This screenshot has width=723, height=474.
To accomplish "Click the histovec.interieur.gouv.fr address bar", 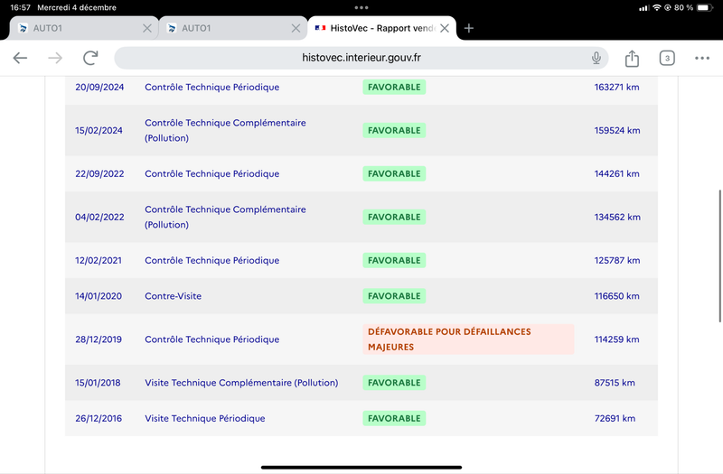I will [x=361, y=58].
